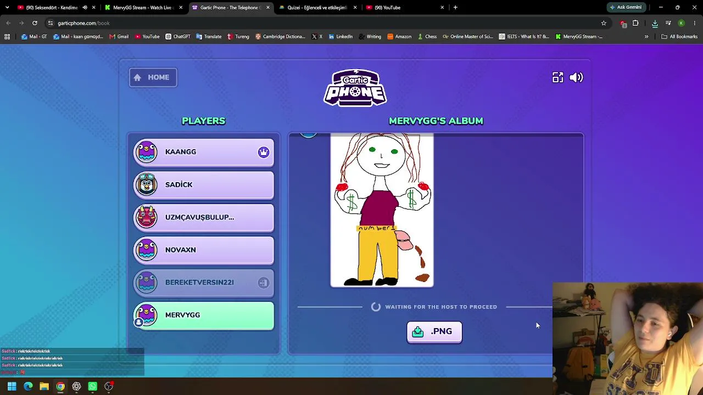Click the Gartic Phone logo
Screen dimensions: 703x395
(x=355, y=87)
